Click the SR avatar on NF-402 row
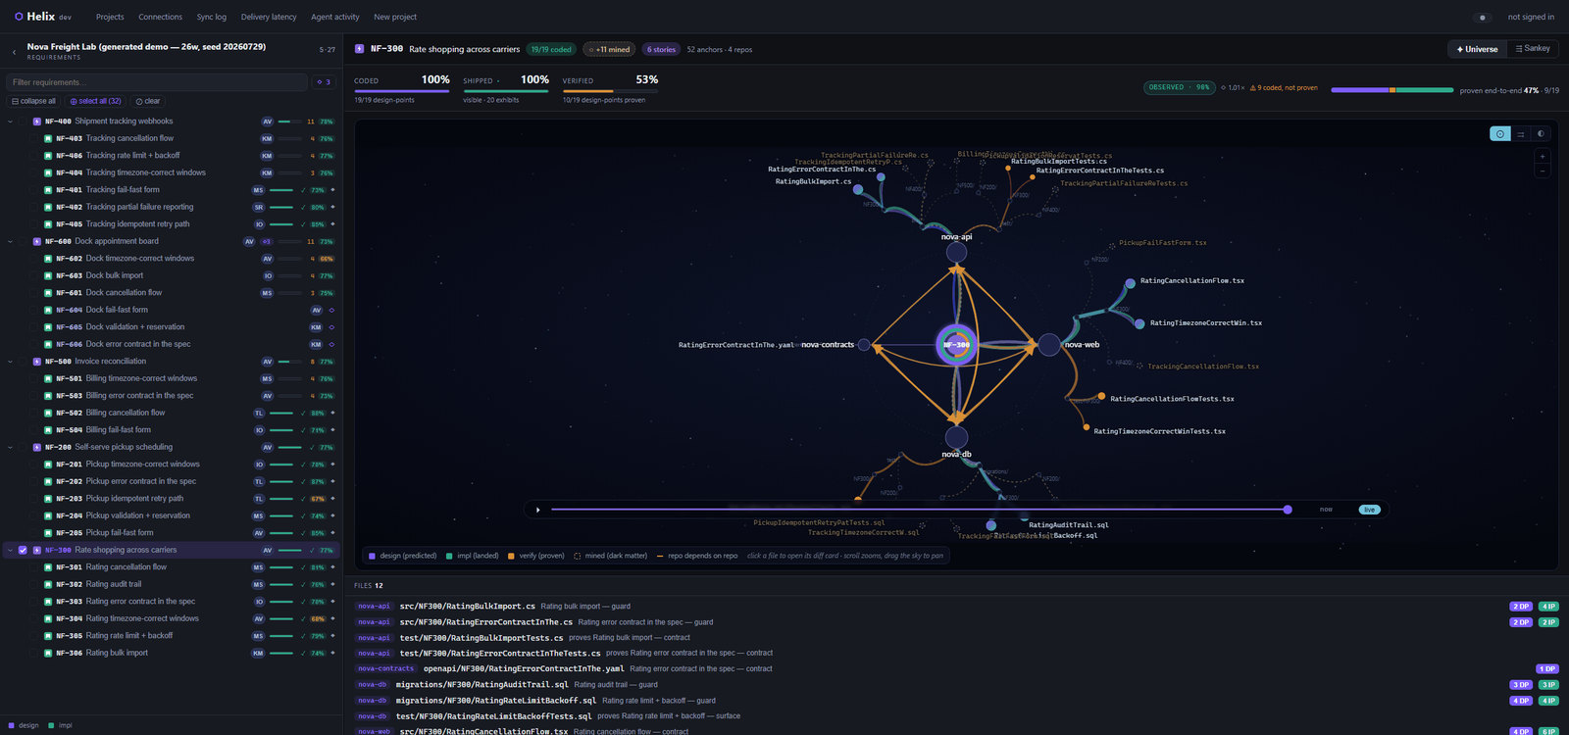 259,207
